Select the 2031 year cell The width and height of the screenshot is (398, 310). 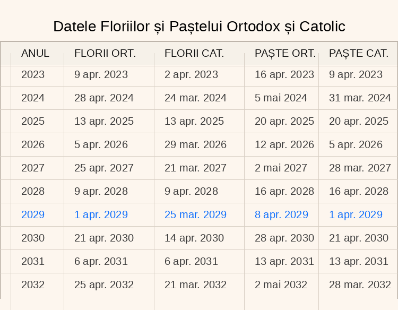[33, 262]
